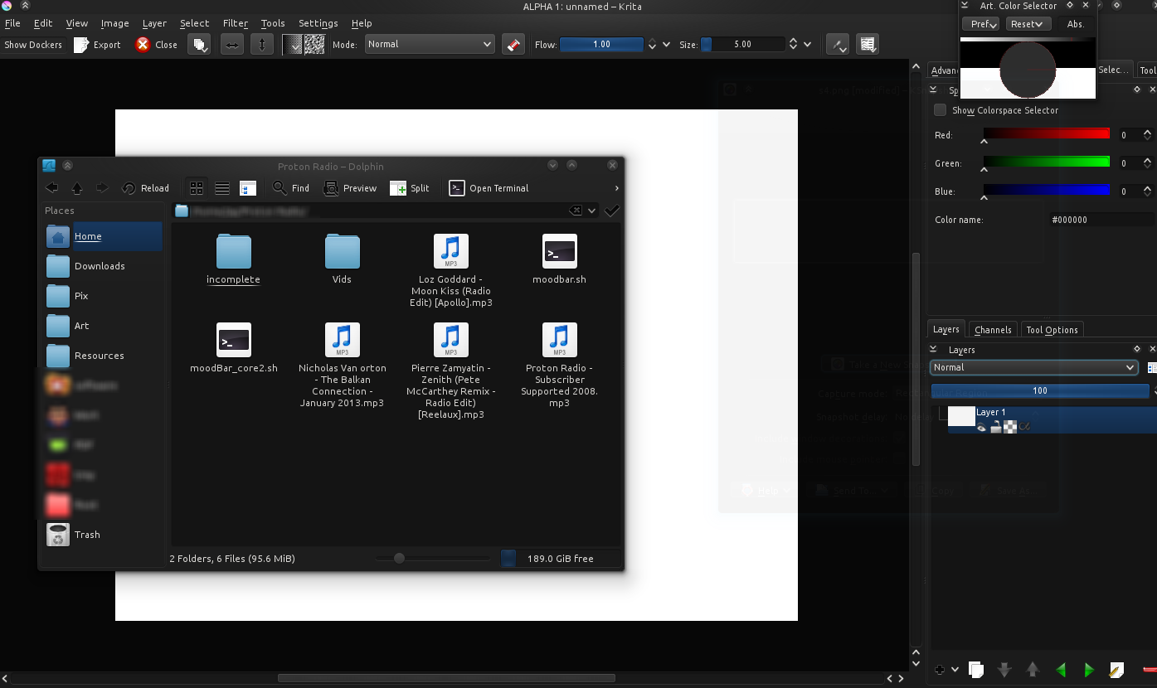Click the Dolphin Back arrow
This screenshot has height=688, width=1157.
point(51,188)
